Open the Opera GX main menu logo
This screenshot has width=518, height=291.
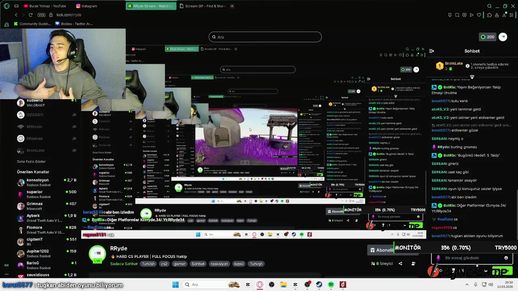point(6,6)
